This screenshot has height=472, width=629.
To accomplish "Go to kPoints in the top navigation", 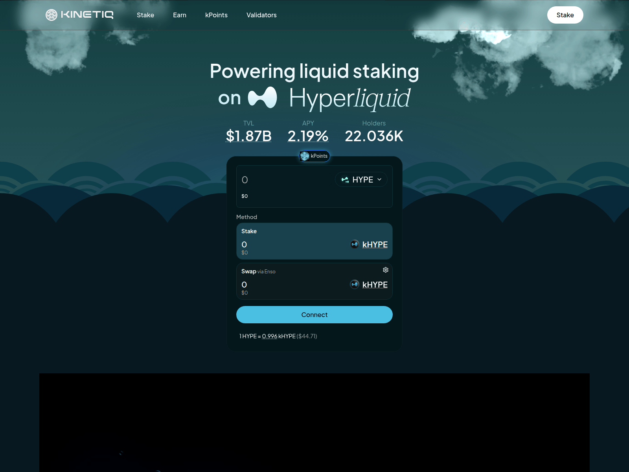I will (x=216, y=15).
